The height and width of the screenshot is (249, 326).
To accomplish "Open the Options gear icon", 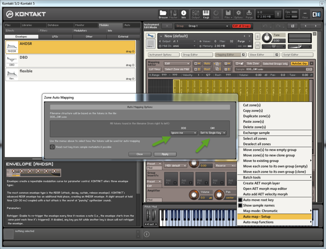I will [238, 14].
